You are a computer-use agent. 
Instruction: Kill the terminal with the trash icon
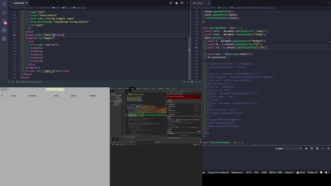click(317, 148)
